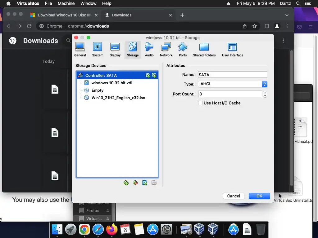
Task: Confirm settings with the OK button
Action: pyautogui.click(x=259, y=196)
